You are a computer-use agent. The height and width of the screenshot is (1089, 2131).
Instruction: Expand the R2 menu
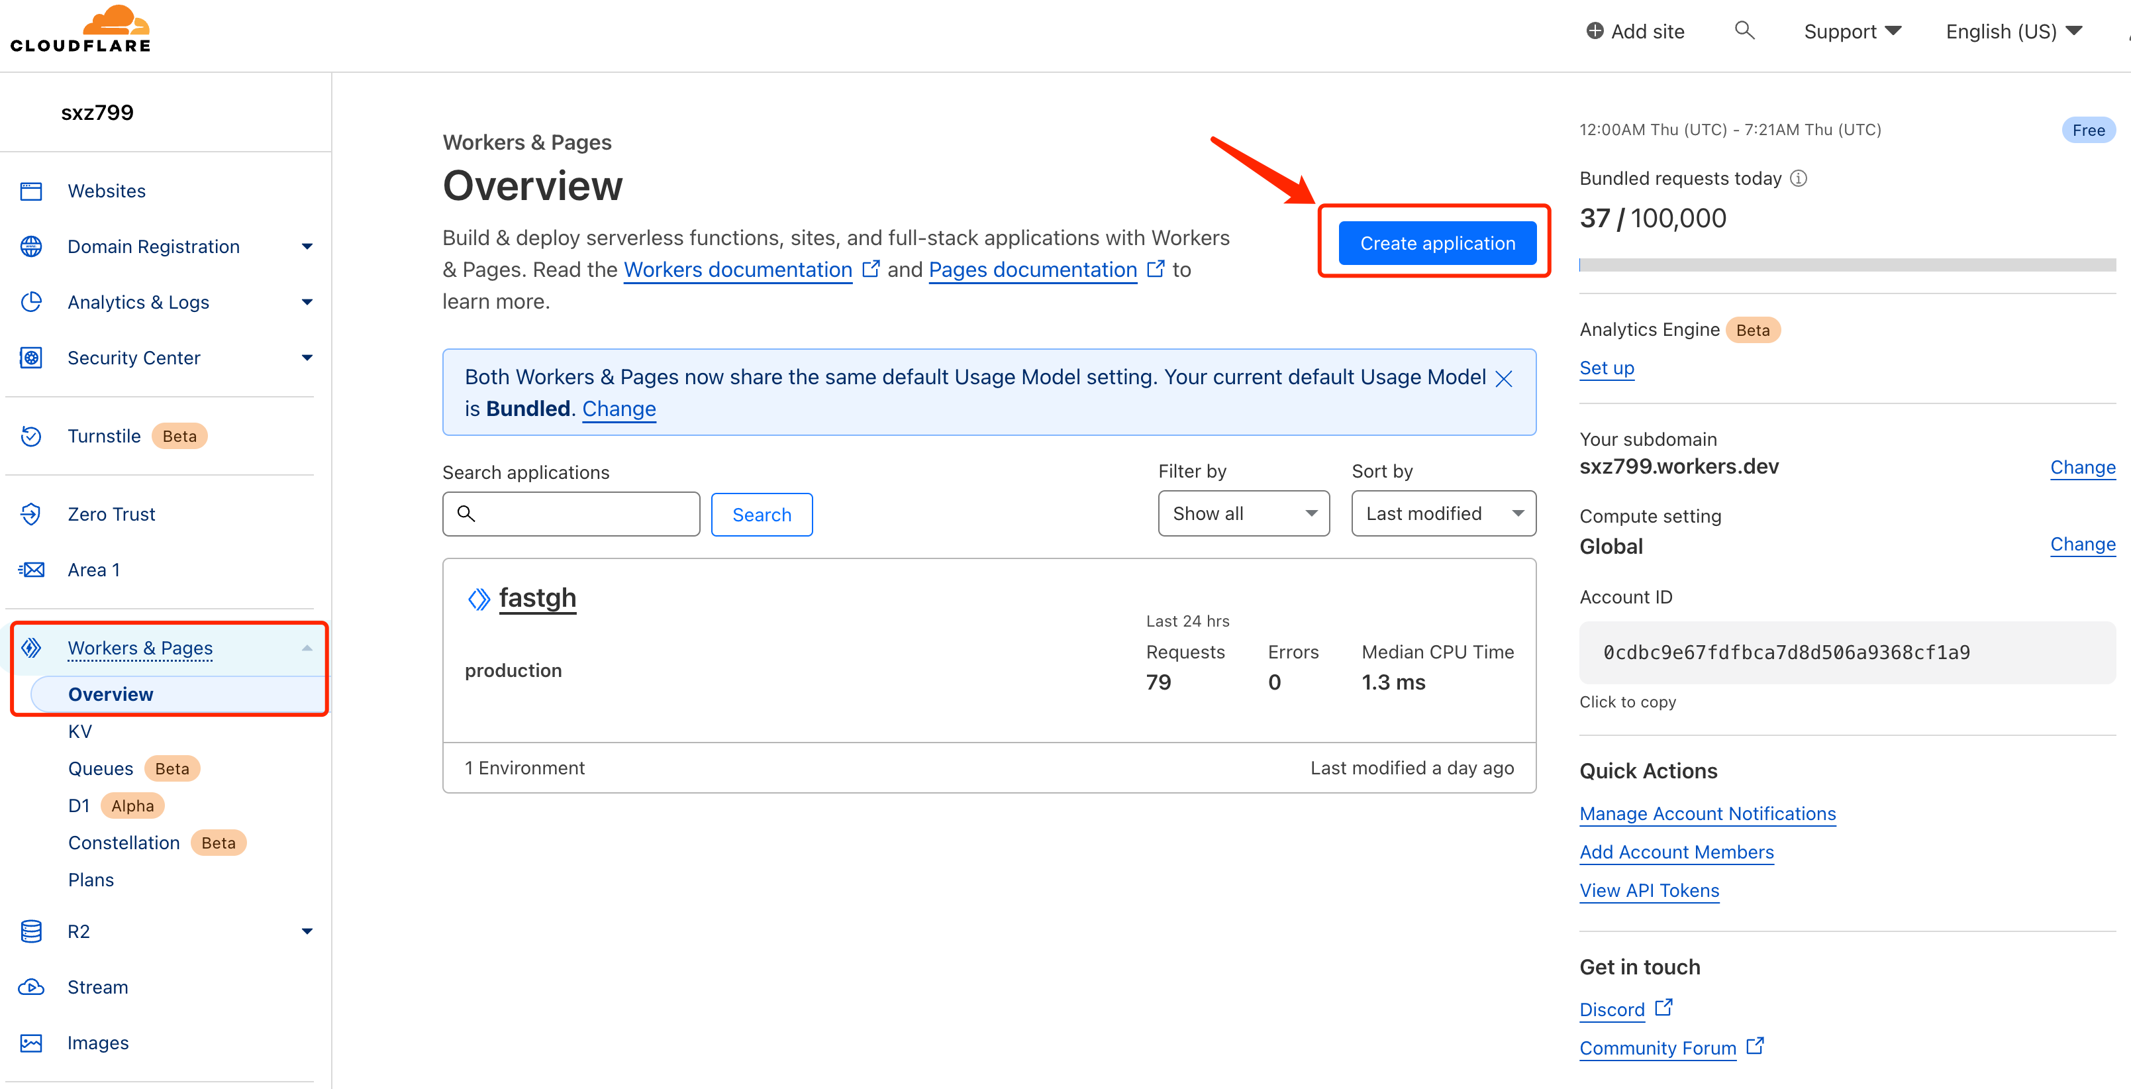(307, 931)
